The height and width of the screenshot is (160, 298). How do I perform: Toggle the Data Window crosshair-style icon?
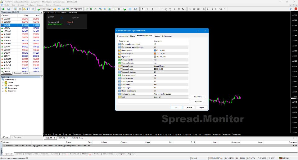pos(20,9)
